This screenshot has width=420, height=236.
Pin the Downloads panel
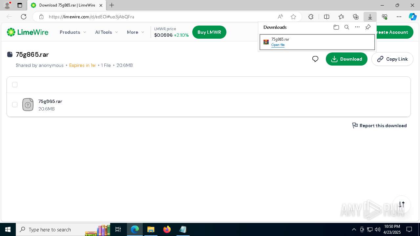tap(368, 27)
